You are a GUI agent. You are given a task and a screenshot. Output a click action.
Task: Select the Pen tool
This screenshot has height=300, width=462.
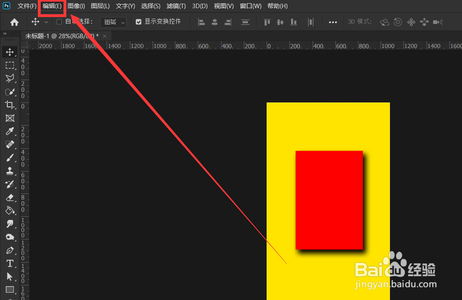[10, 250]
